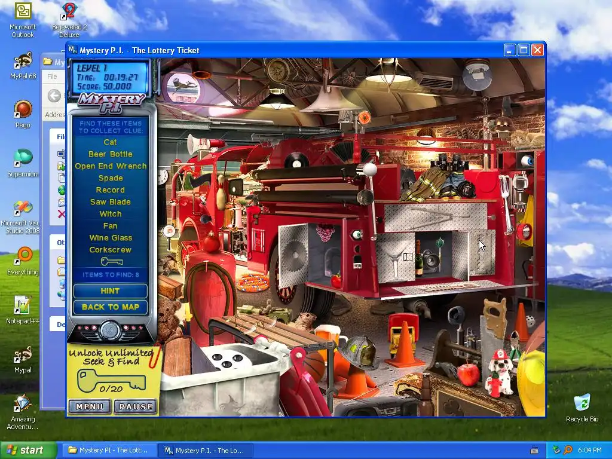Open the Recycle Bin
This screenshot has height=459, width=612.
[582, 408]
